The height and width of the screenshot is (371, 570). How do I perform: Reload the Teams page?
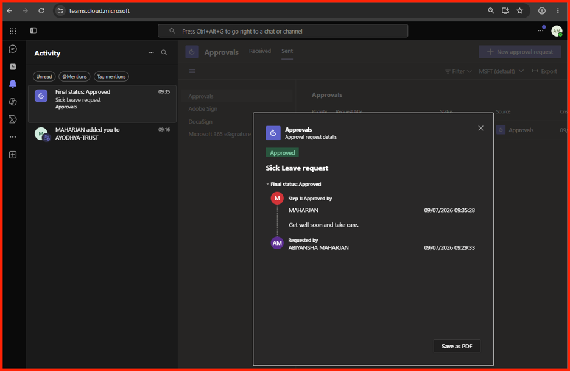click(x=41, y=11)
